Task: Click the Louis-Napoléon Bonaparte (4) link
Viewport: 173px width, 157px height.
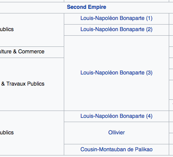Action: point(116,116)
